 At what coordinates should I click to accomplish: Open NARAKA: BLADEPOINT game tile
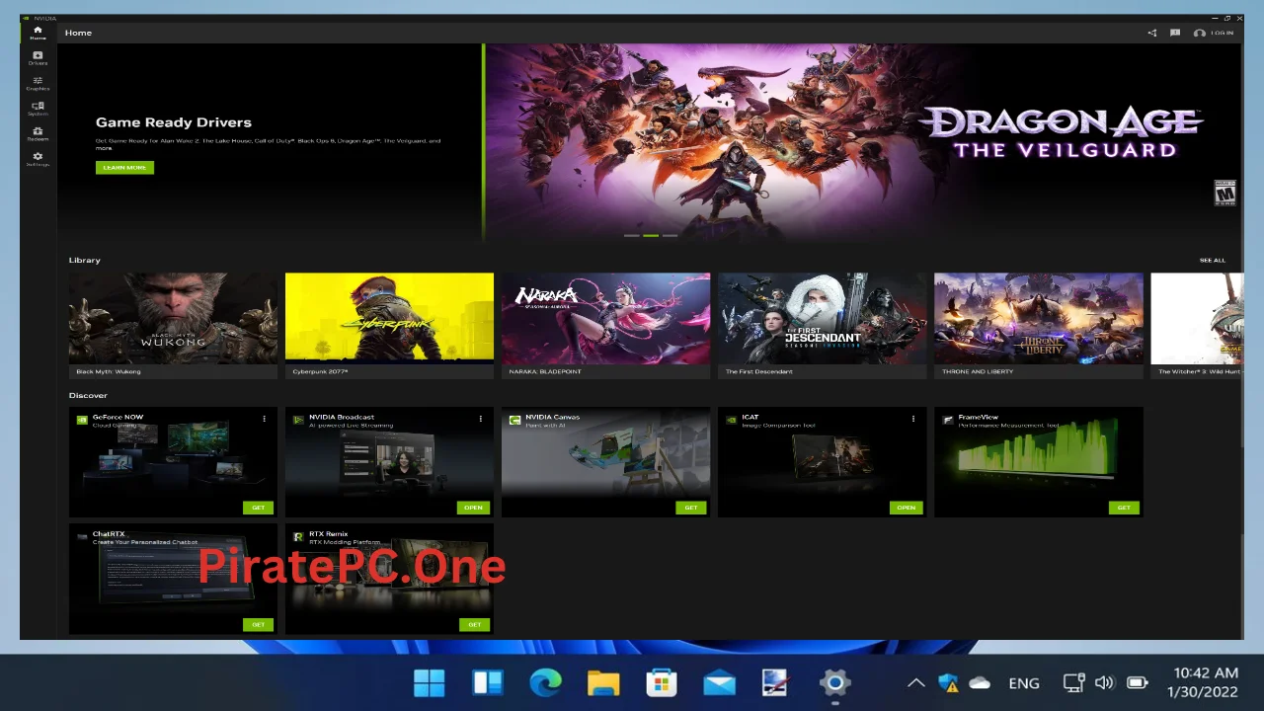[605, 326]
